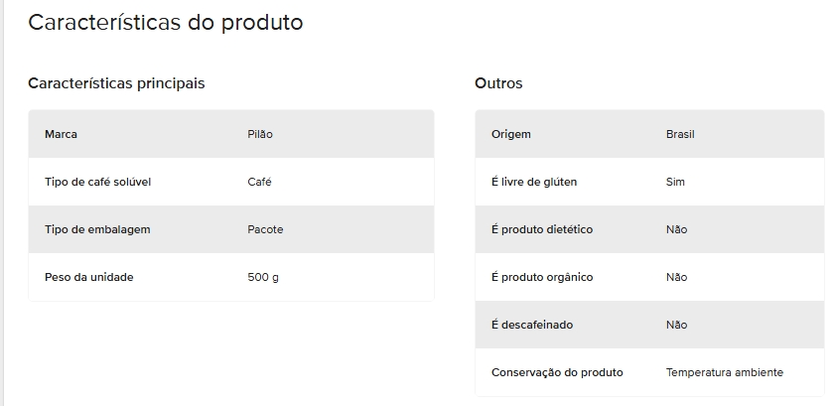
Task: Click the Características do produto heading
Action: [x=165, y=22]
